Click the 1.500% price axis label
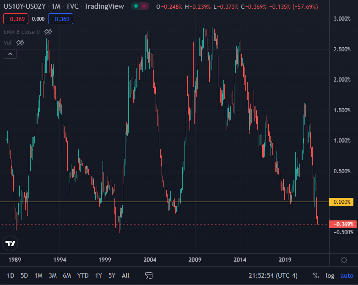Screen dimensions: 358x285 342,110
